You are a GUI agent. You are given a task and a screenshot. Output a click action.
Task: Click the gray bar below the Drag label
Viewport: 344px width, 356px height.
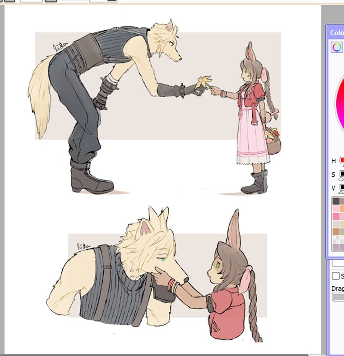[338, 297]
